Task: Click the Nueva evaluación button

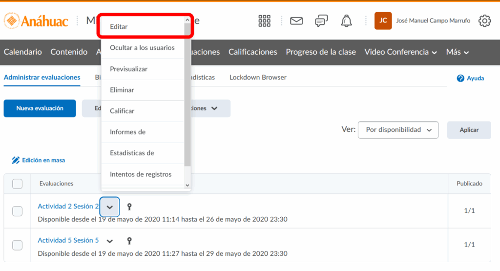Action: [x=40, y=108]
